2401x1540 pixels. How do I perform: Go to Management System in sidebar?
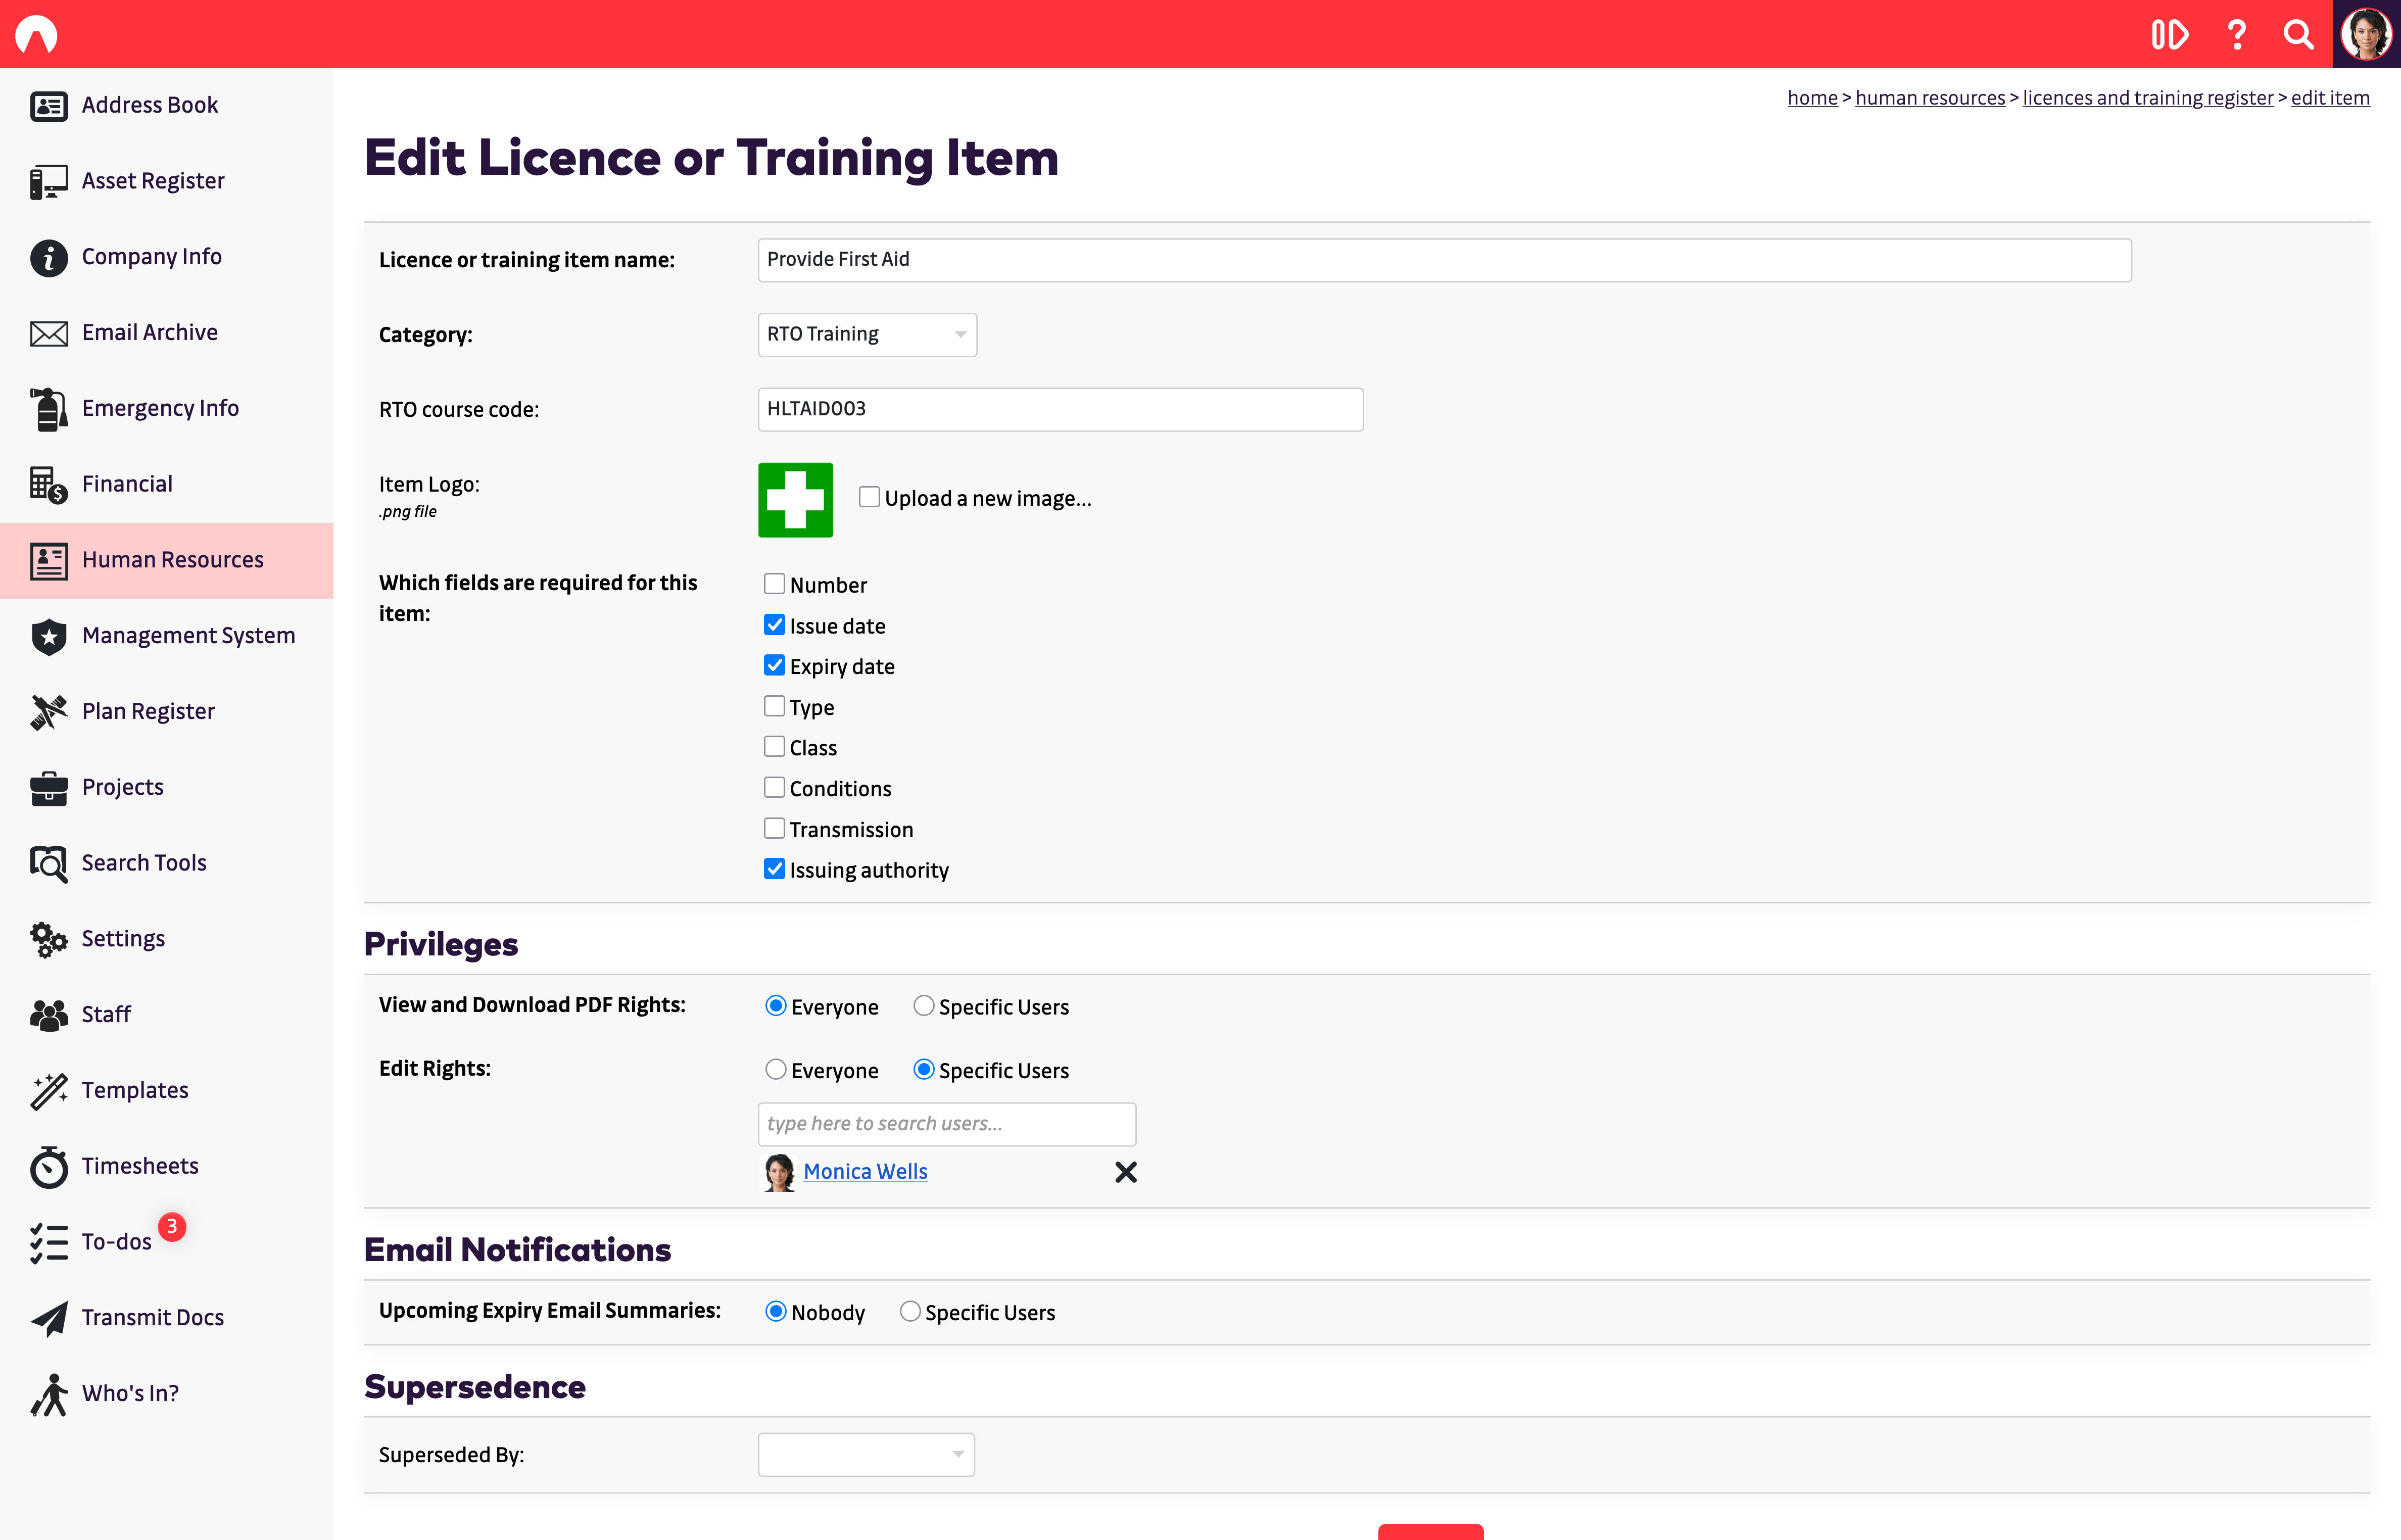188,636
